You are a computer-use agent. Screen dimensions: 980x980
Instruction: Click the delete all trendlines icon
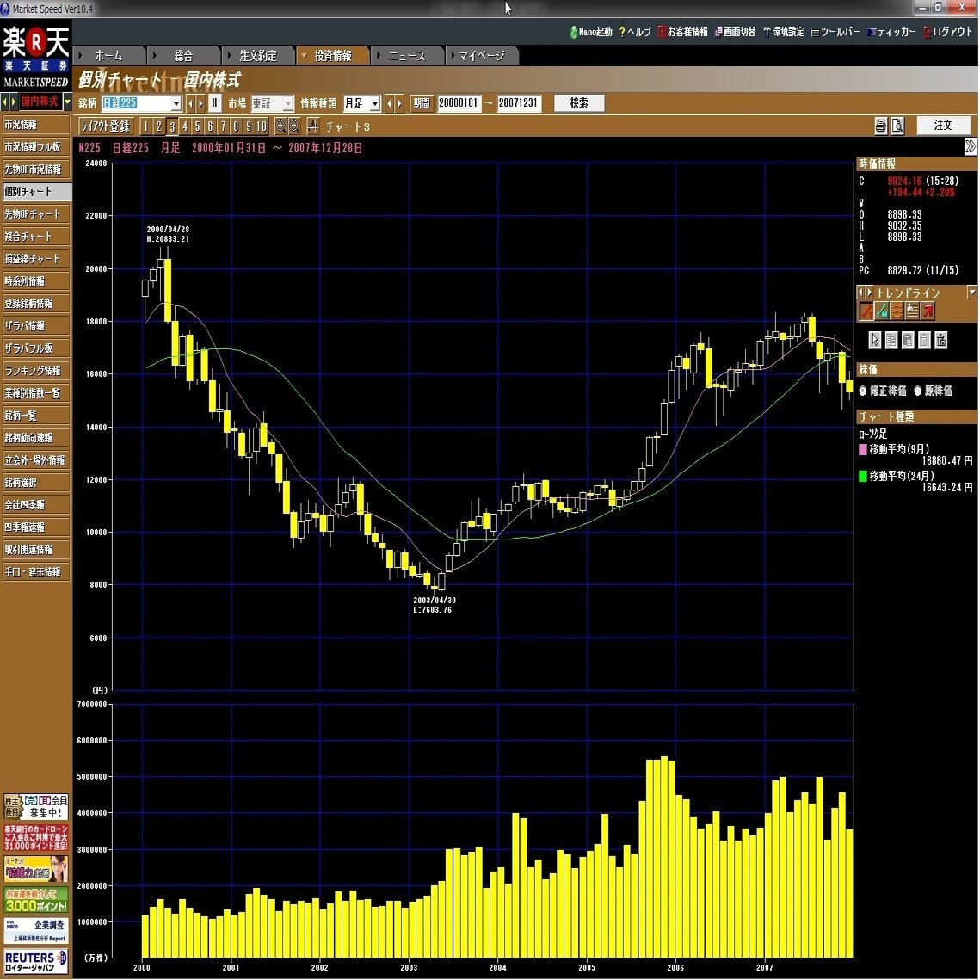coord(940,339)
